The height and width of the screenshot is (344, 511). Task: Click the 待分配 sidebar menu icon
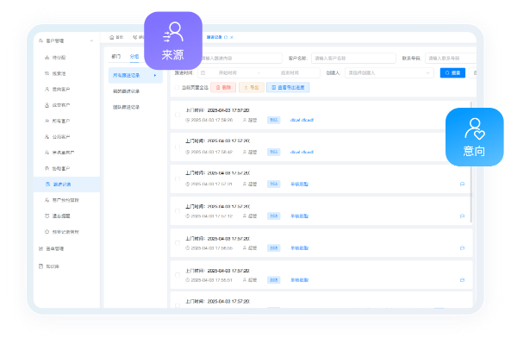[x=47, y=58]
